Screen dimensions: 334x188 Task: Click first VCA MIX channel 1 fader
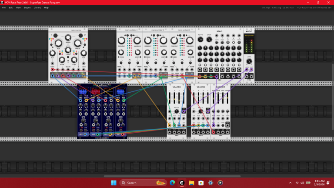point(170,98)
